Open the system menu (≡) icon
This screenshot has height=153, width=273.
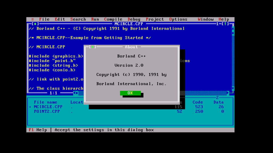33,19
